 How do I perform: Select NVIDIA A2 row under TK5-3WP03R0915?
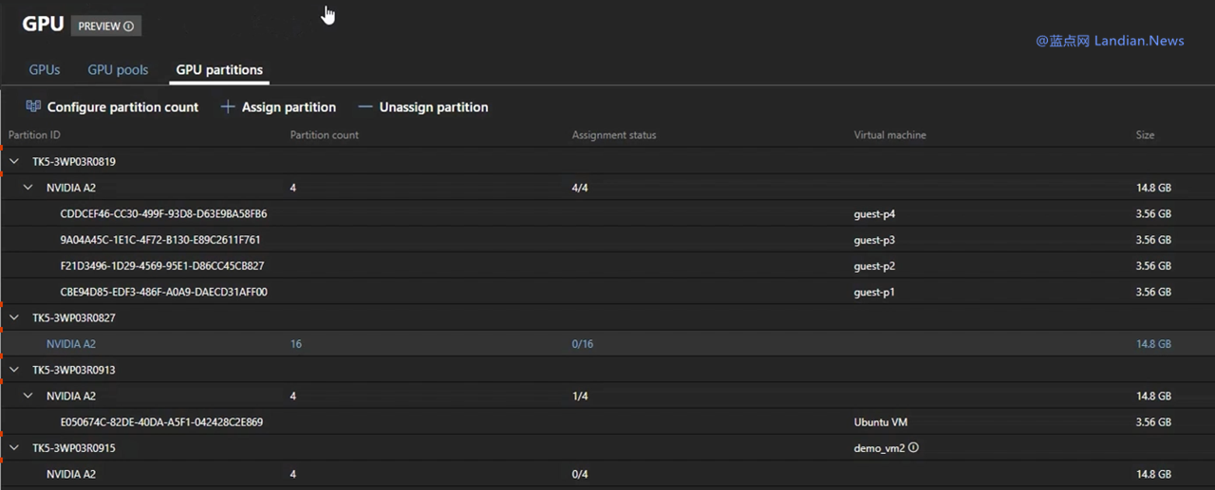[x=607, y=474]
